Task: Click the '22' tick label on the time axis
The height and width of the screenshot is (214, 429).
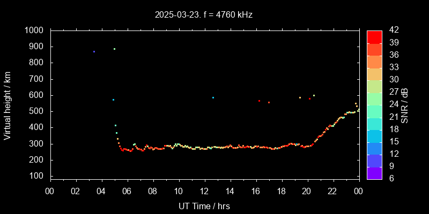Action: point(333,190)
